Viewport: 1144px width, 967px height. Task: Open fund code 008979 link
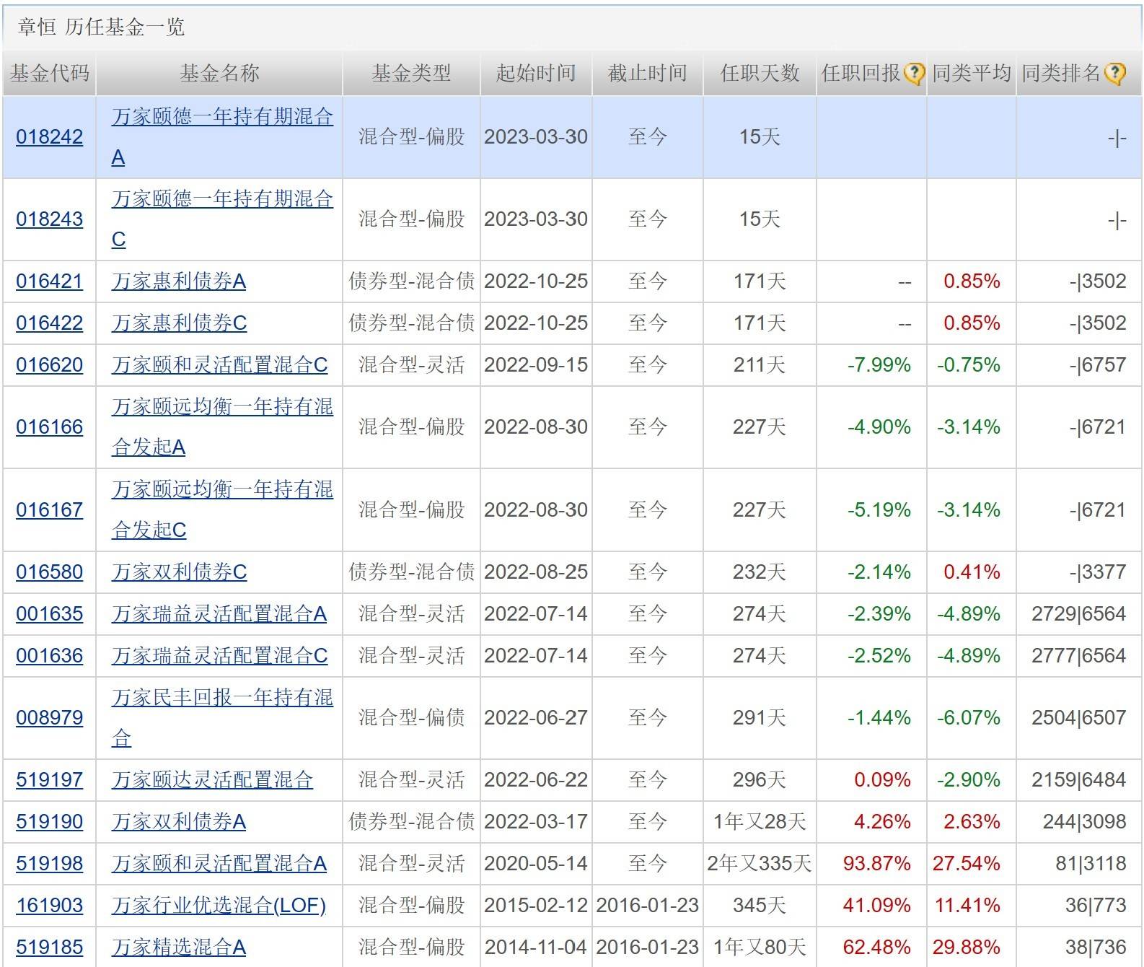(x=49, y=718)
